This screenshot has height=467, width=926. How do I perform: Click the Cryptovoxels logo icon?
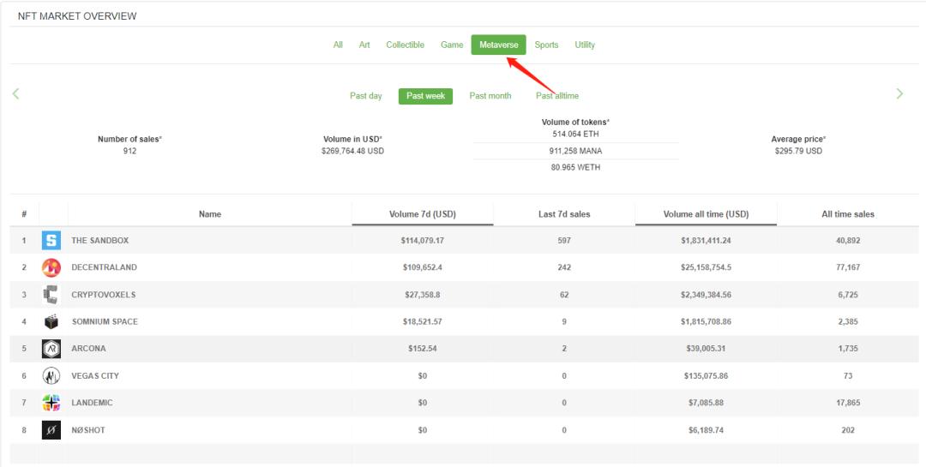(51, 295)
